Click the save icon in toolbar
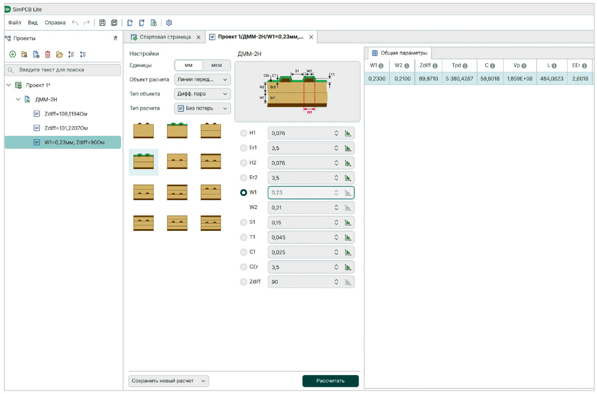The width and height of the screenshot is (597, 394). (102, 23)
